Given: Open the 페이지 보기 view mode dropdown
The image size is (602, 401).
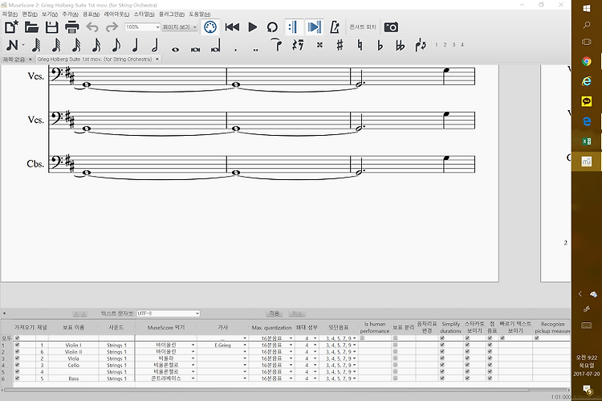Looking at the screenshot, I should click(179, 27).
